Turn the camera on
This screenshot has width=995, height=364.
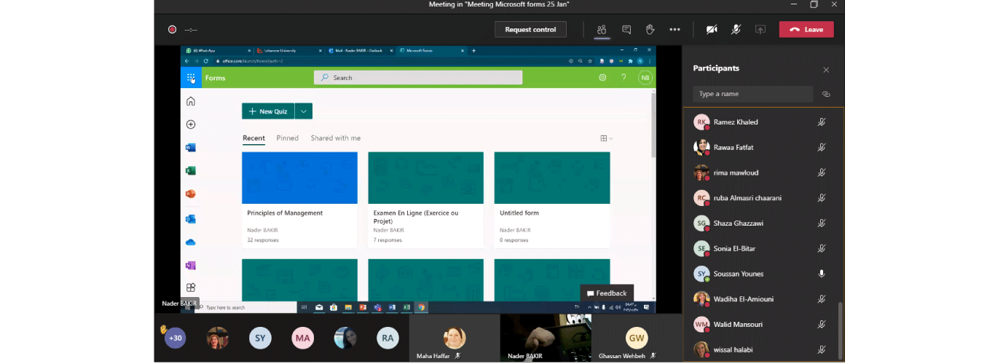pyautogui.click(x=712, y=30)
